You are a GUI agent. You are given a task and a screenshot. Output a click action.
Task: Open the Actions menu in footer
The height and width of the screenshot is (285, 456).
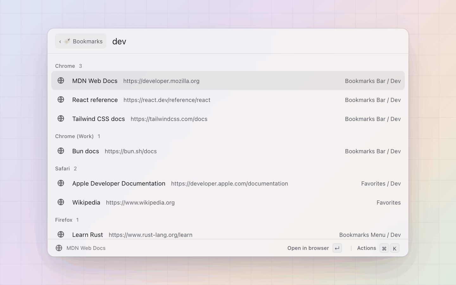point(366,248)
